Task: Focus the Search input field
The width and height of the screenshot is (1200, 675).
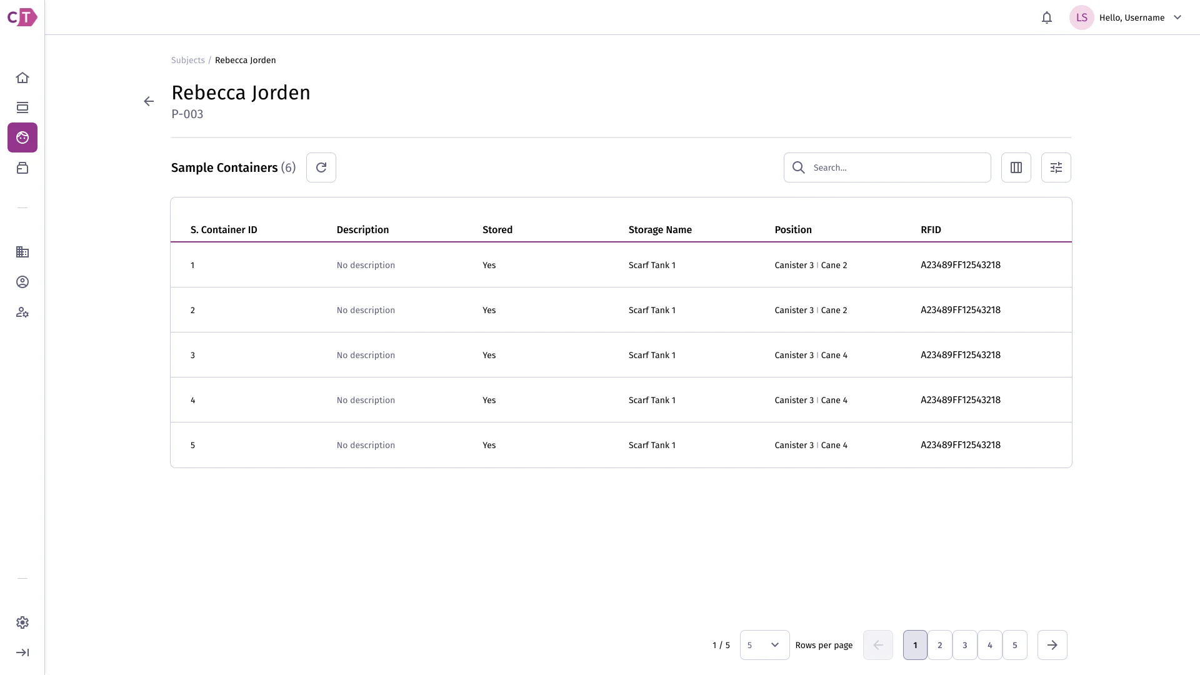Action: tap(887, 167)
